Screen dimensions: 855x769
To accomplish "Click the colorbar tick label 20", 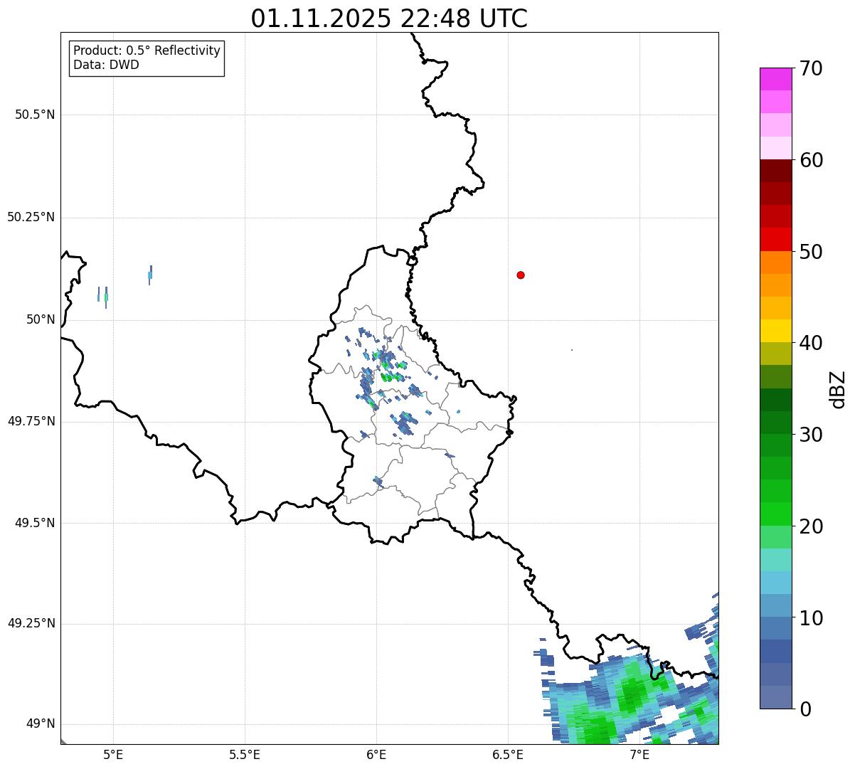I will 811,526.
